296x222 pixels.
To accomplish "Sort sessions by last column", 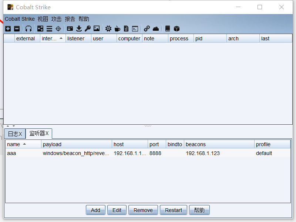I will 276,38.
